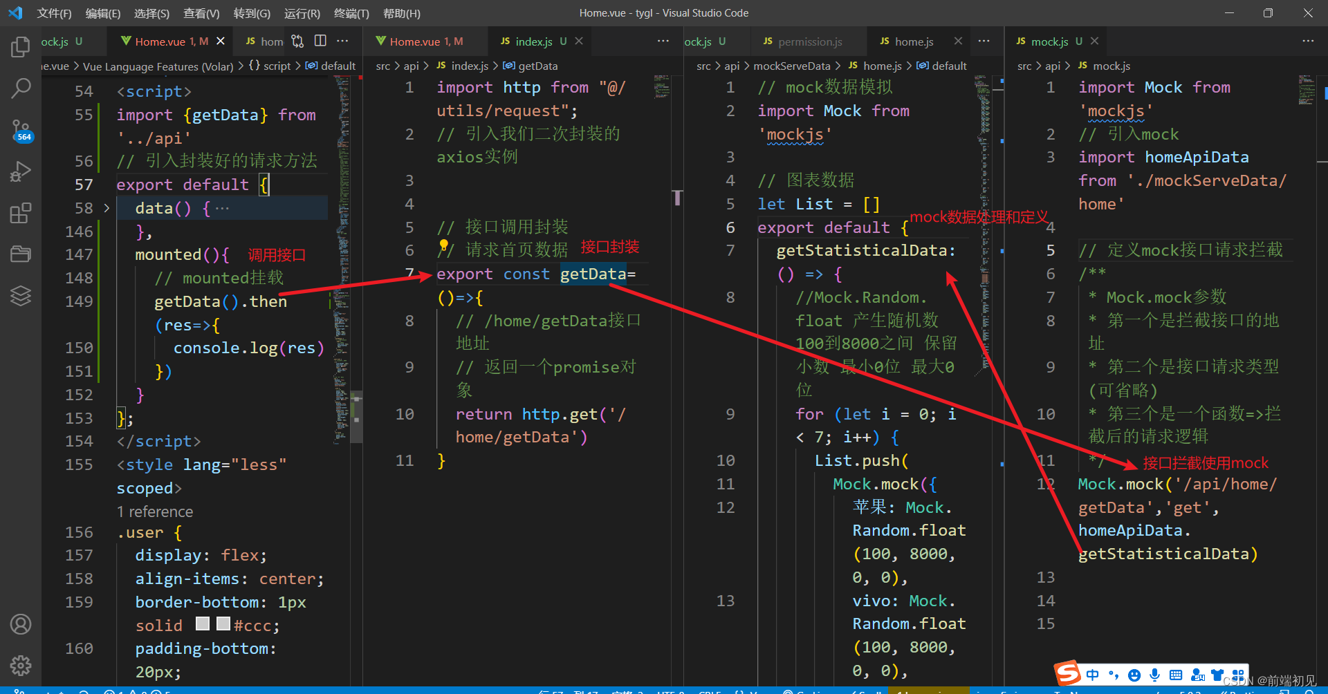Open Sogou skin shirt icon

pos(1217,675)
